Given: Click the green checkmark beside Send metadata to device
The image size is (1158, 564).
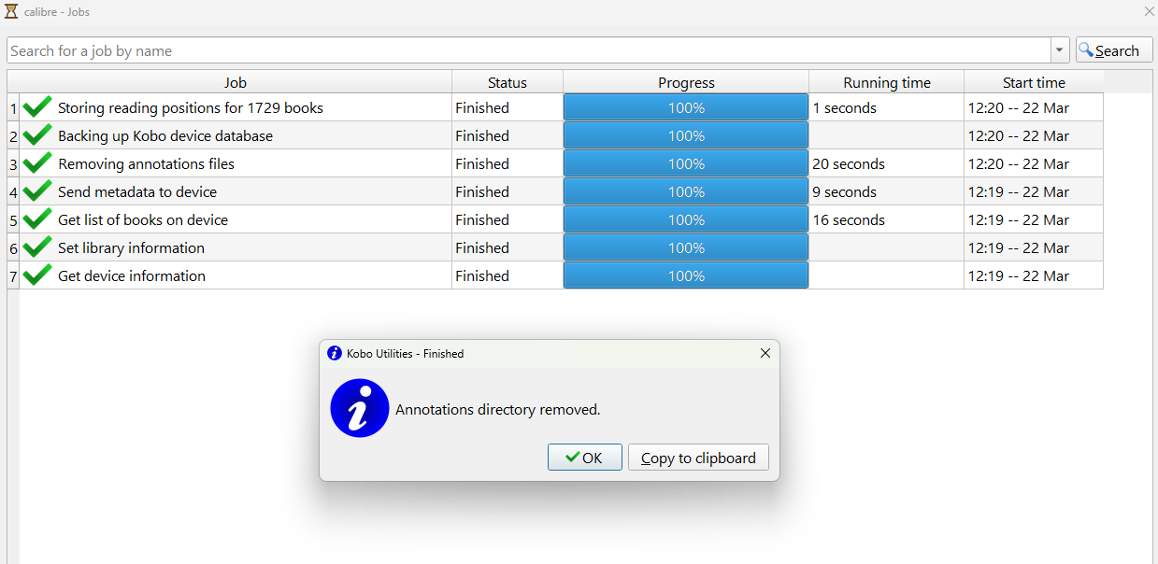Looking at the screenshot, I should (37, 191).
